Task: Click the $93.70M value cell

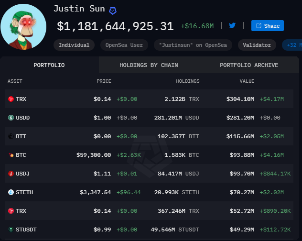Action: coord(242,174)
